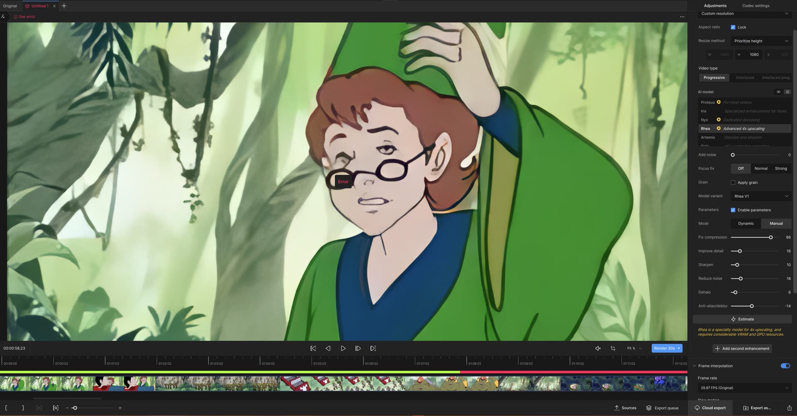Open the Frame rate dropdown
Screen dimensions: 797x416
pyautogui.click(x=745, y=388)
